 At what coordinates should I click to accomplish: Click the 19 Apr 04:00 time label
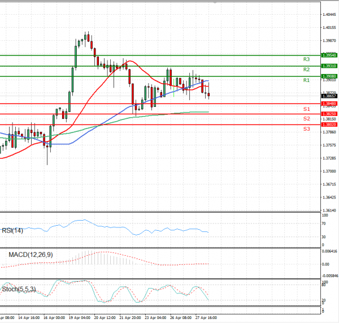point(80,318)
